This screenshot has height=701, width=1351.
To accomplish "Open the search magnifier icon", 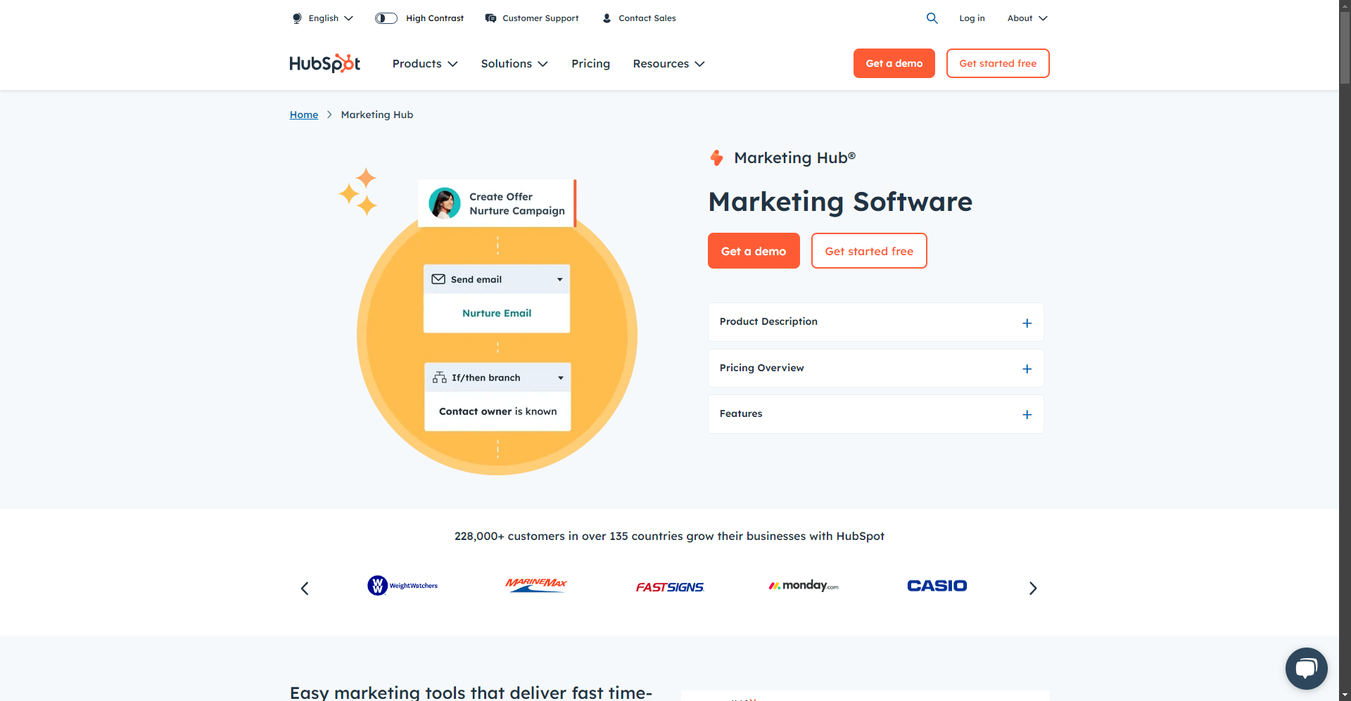I will (932, 18).
